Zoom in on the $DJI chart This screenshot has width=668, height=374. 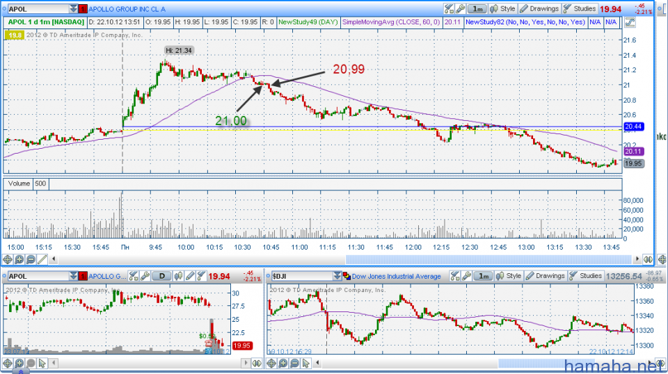coord(283,364)
